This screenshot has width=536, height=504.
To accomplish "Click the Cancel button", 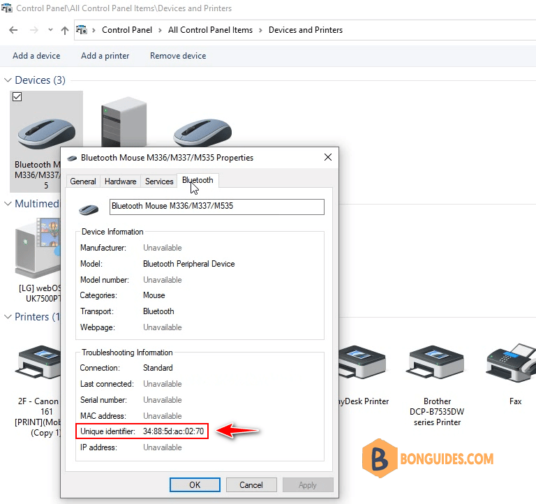I will [251, 485].
